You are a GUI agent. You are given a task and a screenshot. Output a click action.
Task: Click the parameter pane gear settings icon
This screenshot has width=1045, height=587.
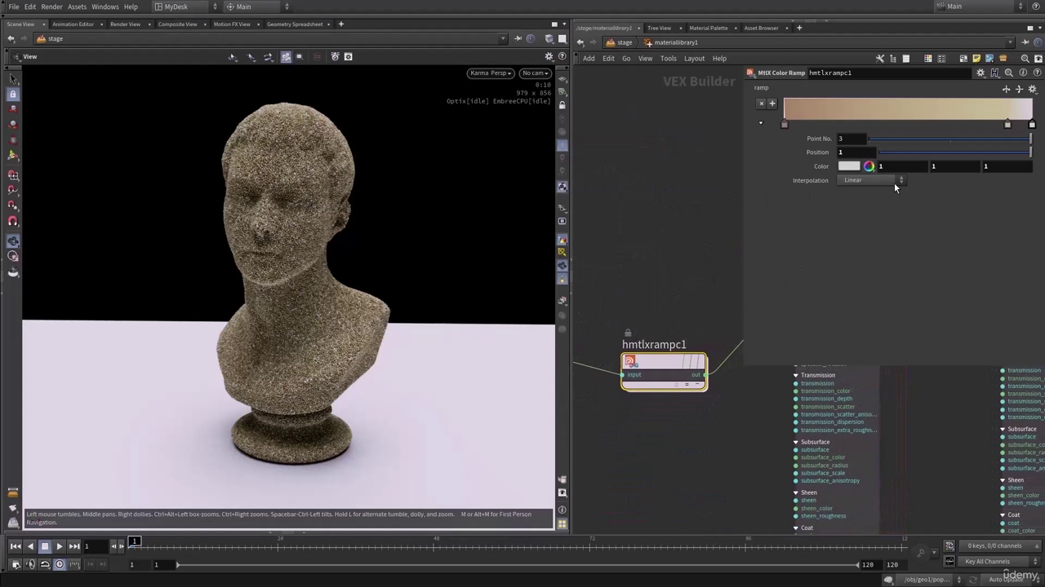click(981, 73)
